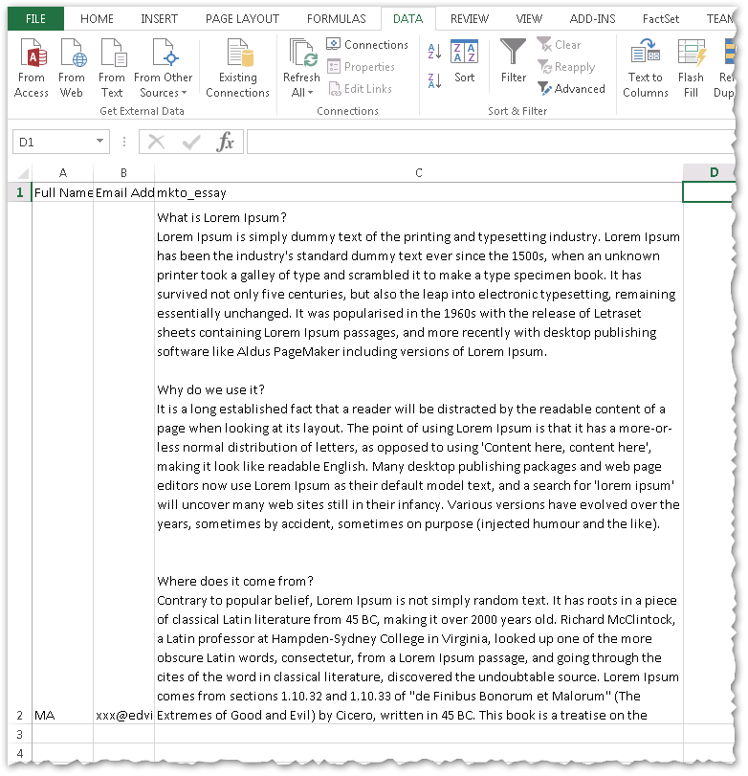
Task: Select row 1 header
Action: pos(20,192)
